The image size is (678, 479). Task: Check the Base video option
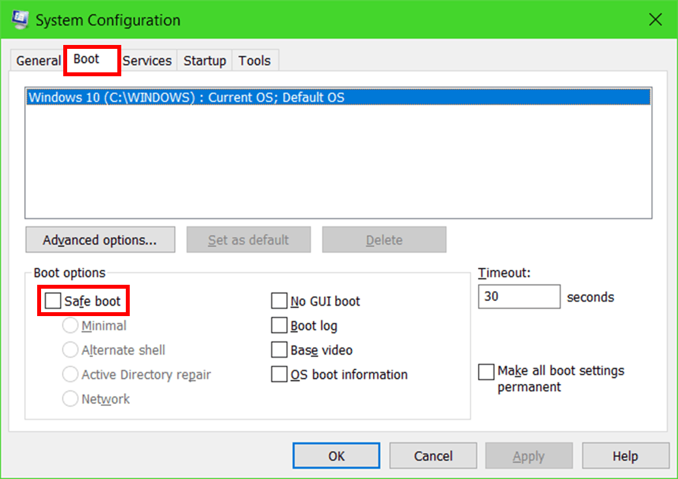click(279, 350)
